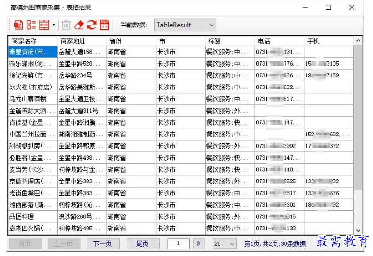Select the 筷乐潇湘 merchant name cell
The image size is (373, 256).
[x=33, y=64]
